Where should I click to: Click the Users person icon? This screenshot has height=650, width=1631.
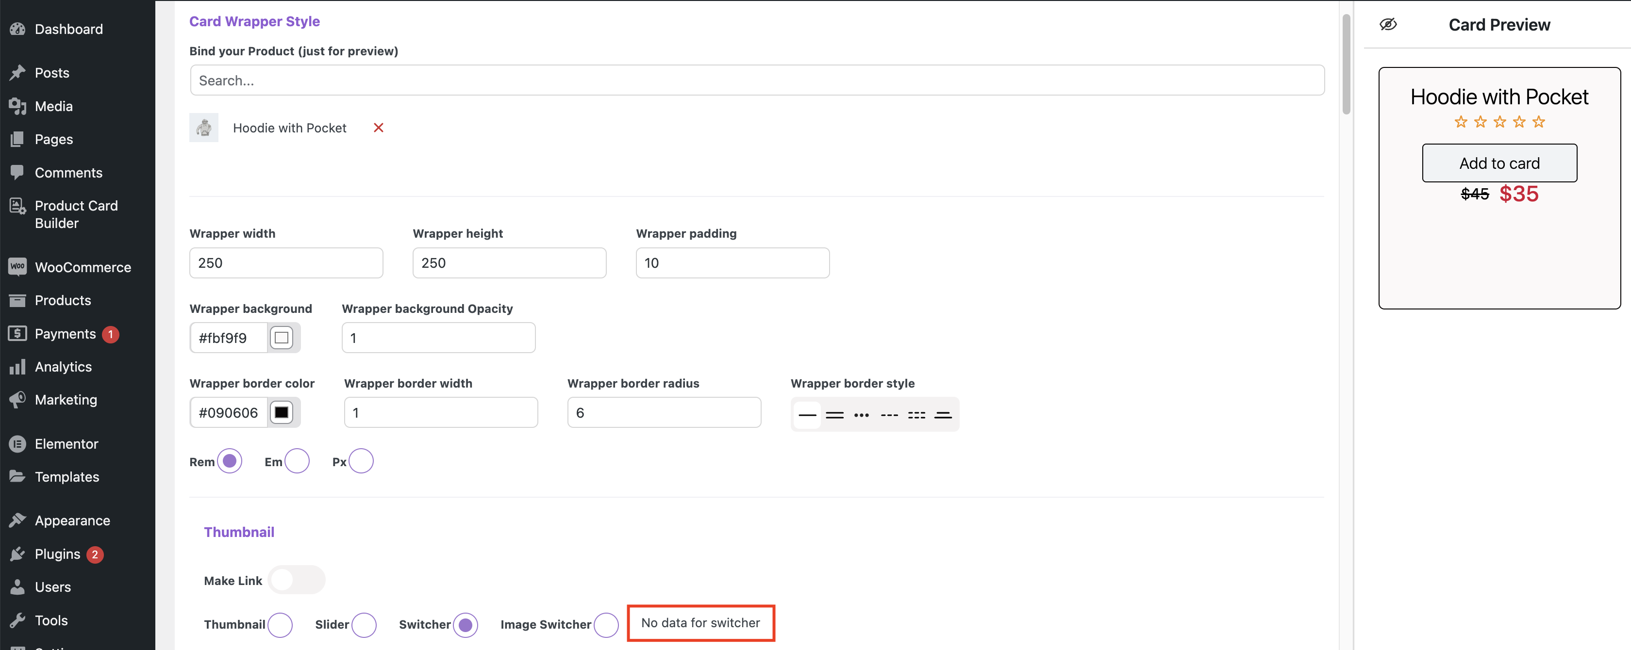(18, 587)
